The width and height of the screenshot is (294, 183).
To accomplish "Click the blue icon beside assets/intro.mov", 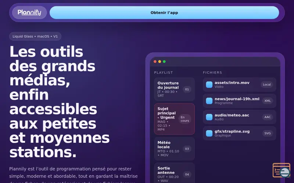I will pyautogui.click(x=209, y=85).
